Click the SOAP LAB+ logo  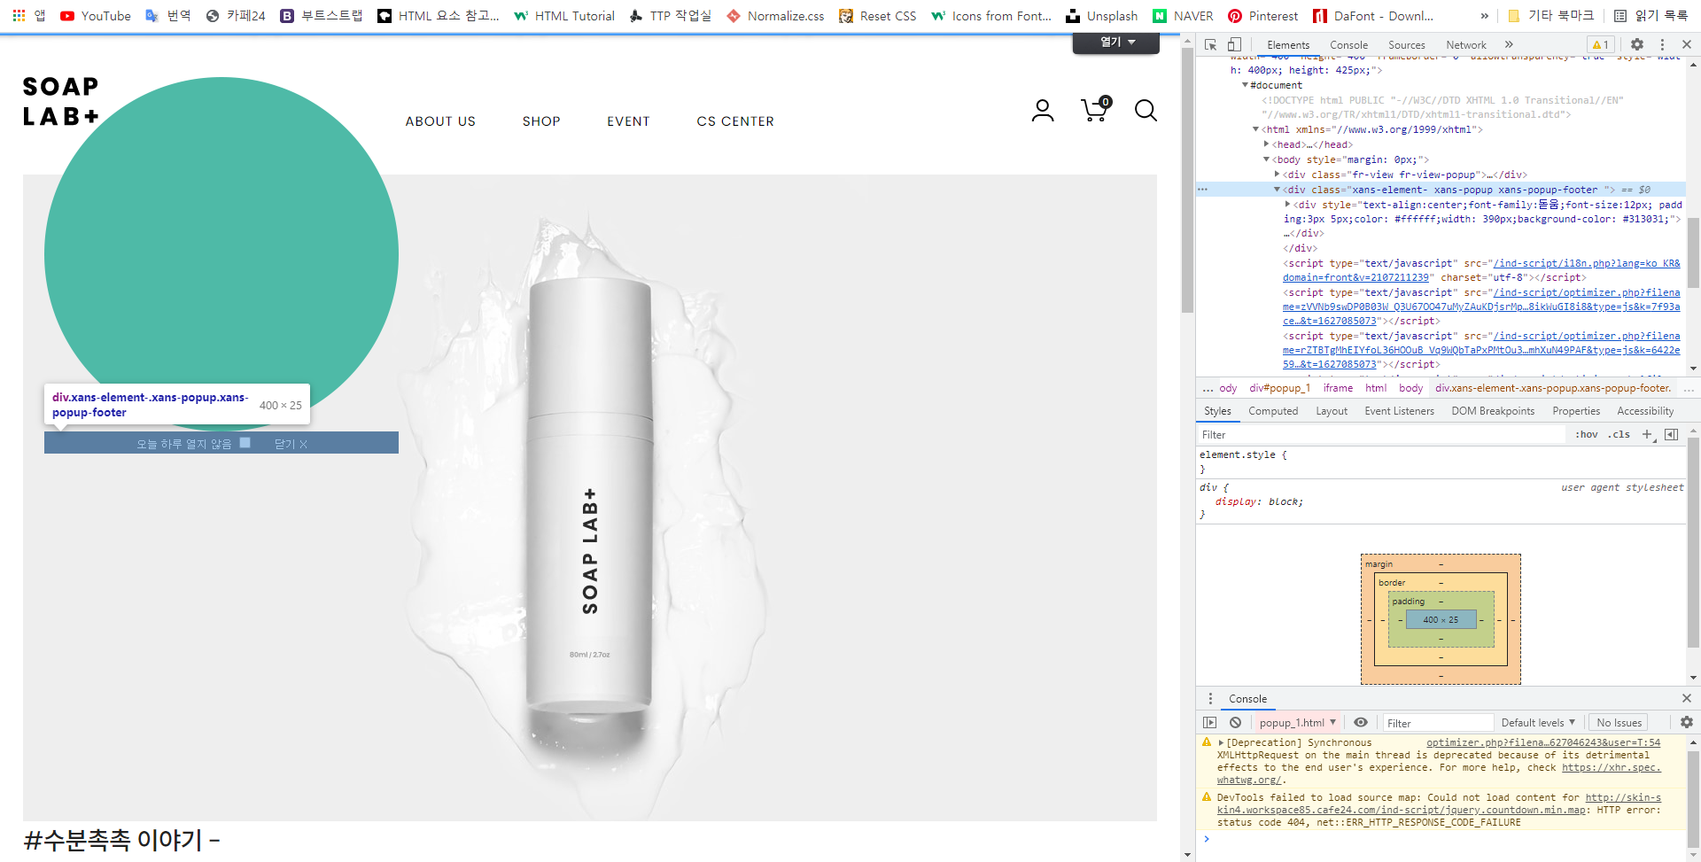pyautogui.click(x=60, y=101)
